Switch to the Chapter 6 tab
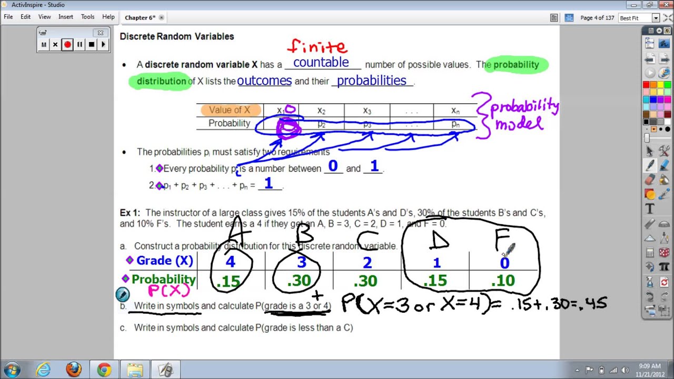 pos(140,17)
